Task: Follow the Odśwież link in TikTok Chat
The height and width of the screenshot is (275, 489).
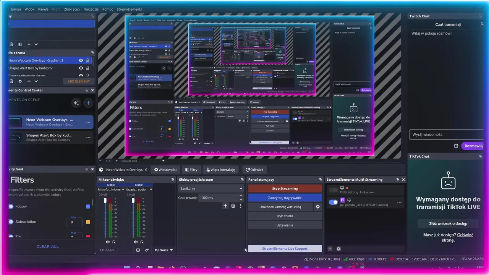Action: (x=465, y=235)
